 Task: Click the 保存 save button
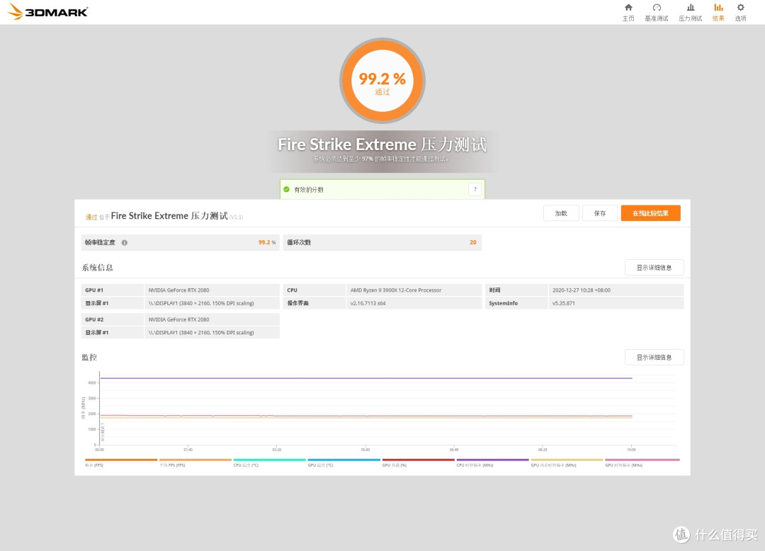[600, 213]
